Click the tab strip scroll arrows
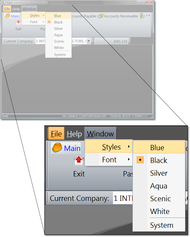The image size is (190, 237). (x=148, y=16)
